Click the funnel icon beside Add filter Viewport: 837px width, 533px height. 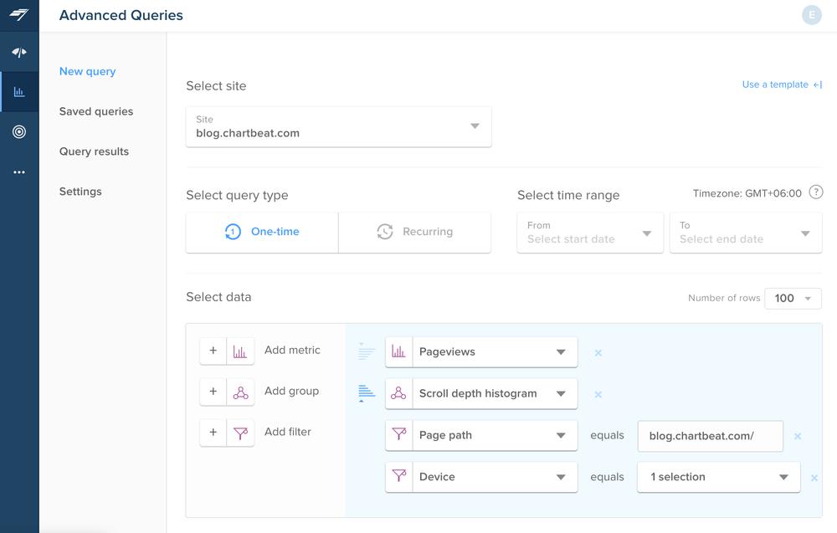click(x=240, y=432)
